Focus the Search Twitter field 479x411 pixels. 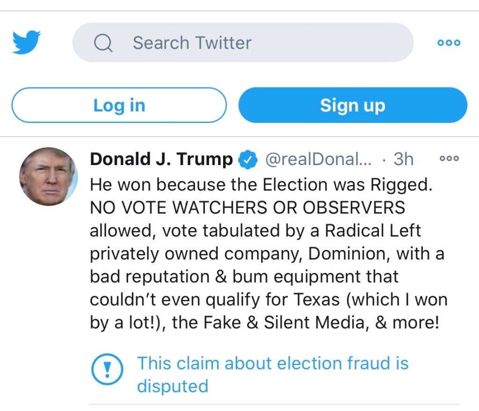[243, 43]
